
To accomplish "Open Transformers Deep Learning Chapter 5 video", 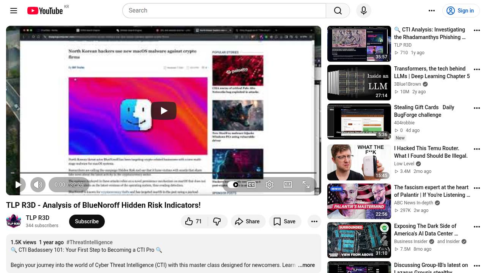I will click(432, 72).
